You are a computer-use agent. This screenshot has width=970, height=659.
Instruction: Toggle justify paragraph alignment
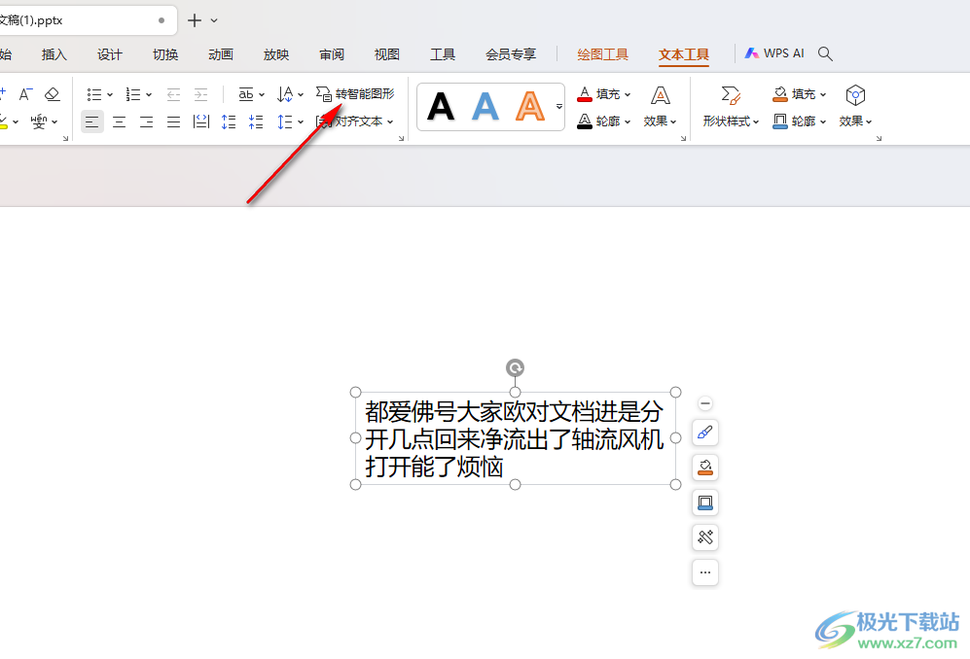(x=174, y=121)
